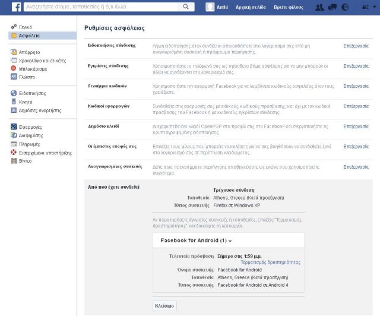Click Γενικά gears icon in sidebar

[14, 27]
